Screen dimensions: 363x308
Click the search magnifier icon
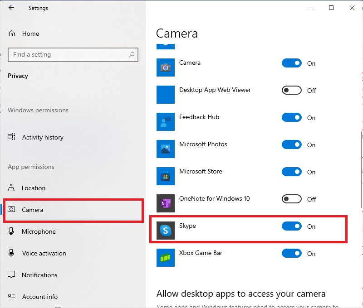coord(132,55)
